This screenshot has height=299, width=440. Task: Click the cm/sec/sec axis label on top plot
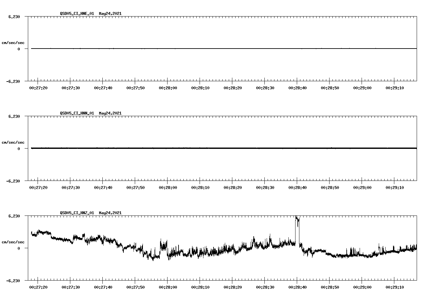[x=13, y=42]
